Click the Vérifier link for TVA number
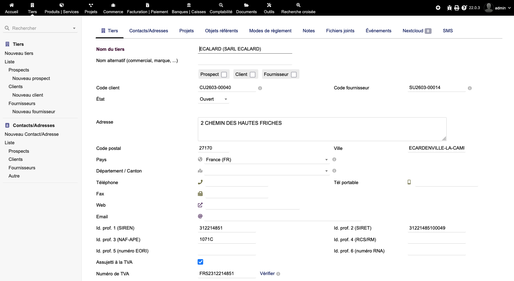Viewport: 514px width, 281px height. (267, 273)
